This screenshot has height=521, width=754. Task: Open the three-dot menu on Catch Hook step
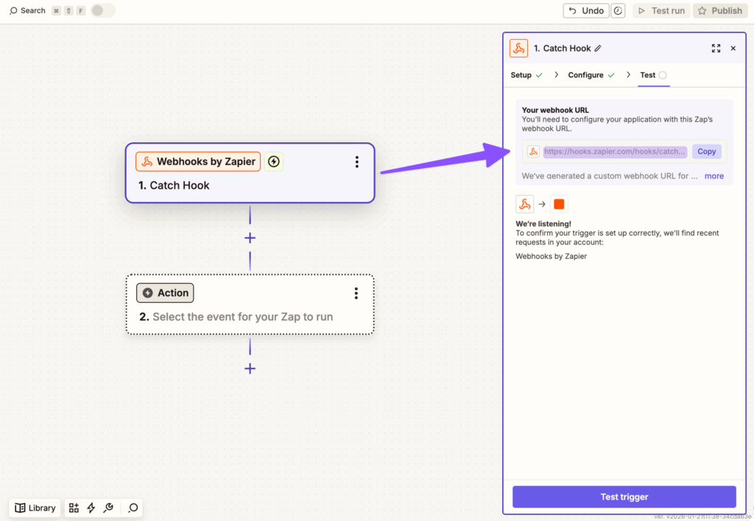pyautogui.click(x=356, y=161)
